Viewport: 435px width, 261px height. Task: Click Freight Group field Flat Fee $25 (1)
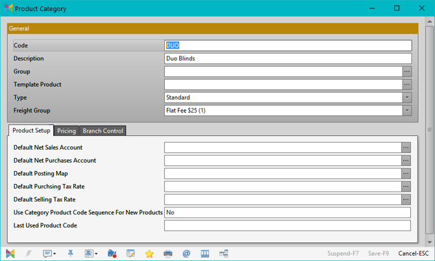point(283,111)
